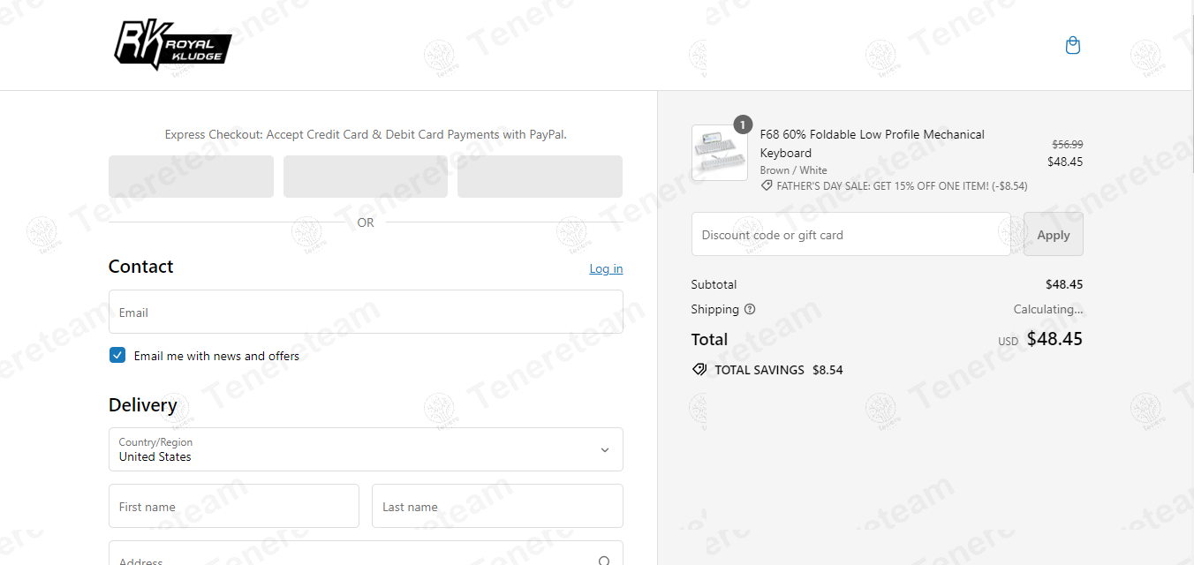The image size is (1194, 565).
Task: Click the Total amount $48.45 with USD
Action: click(1040, 339)
